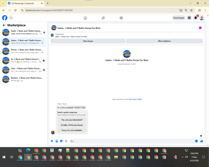Open the Windows Start menu
The width and height of the screenshot is (209, 167).
click(x=4, y=157)
